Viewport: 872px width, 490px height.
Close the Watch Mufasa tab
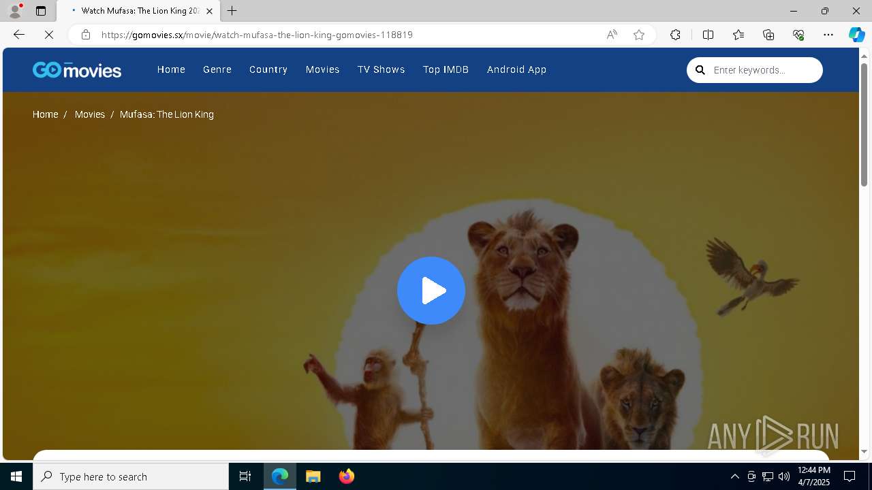click(209, 11)
